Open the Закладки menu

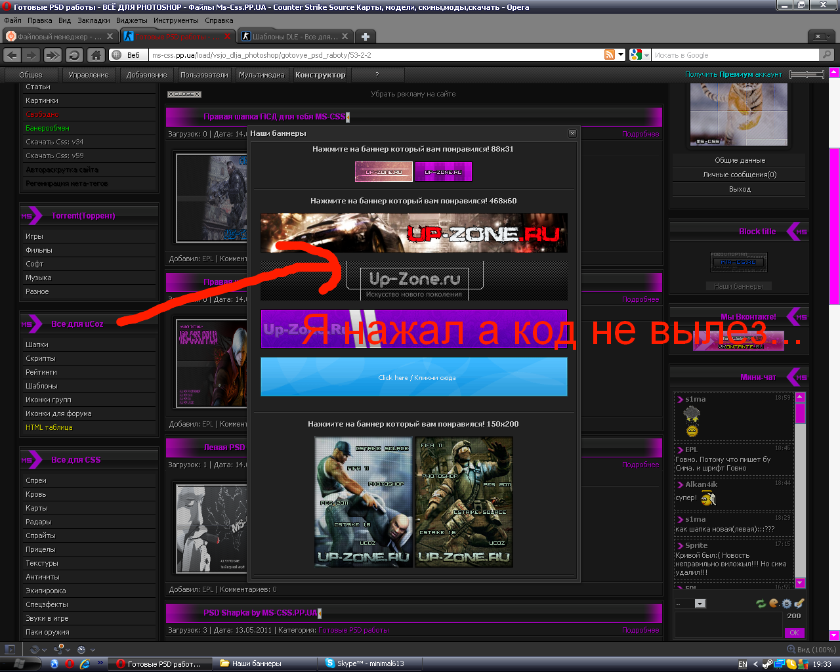coord(93,20)
